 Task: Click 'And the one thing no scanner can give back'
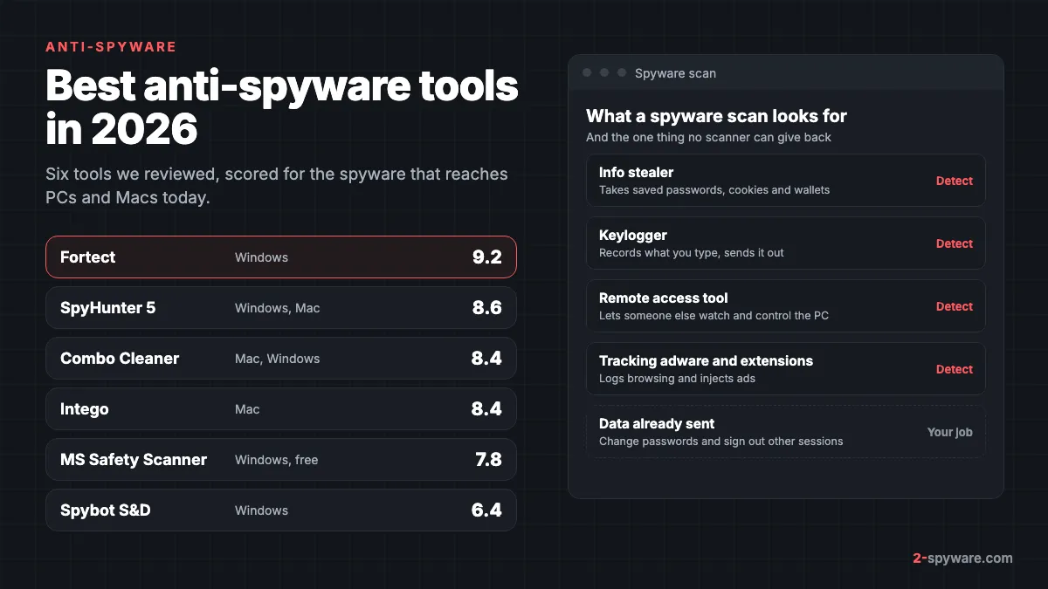point(708,138)
